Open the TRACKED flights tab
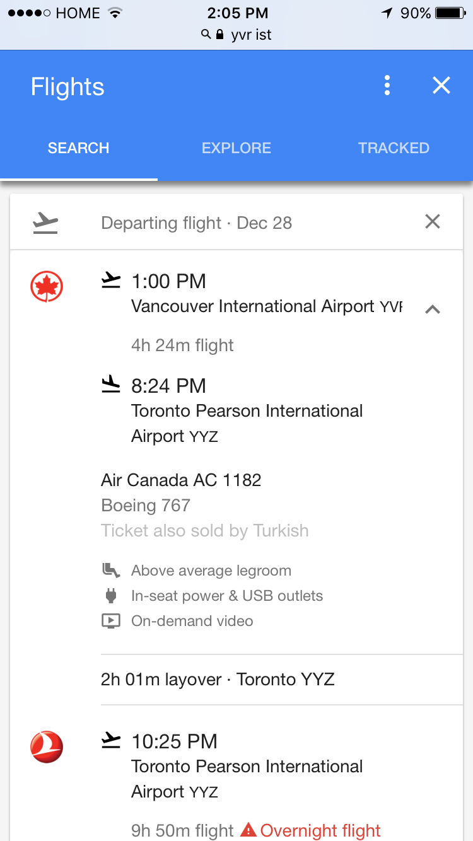Image resolution: width=473 pixels, height=841 pixels. point(394,148)
